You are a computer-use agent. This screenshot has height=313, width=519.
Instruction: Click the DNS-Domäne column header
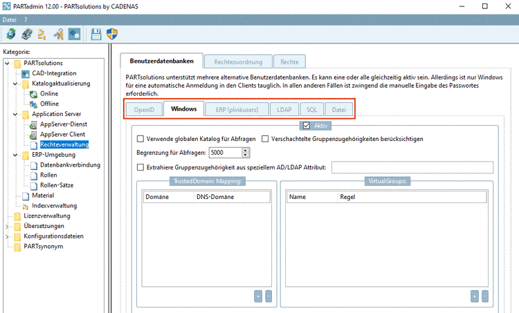point(232,197)
